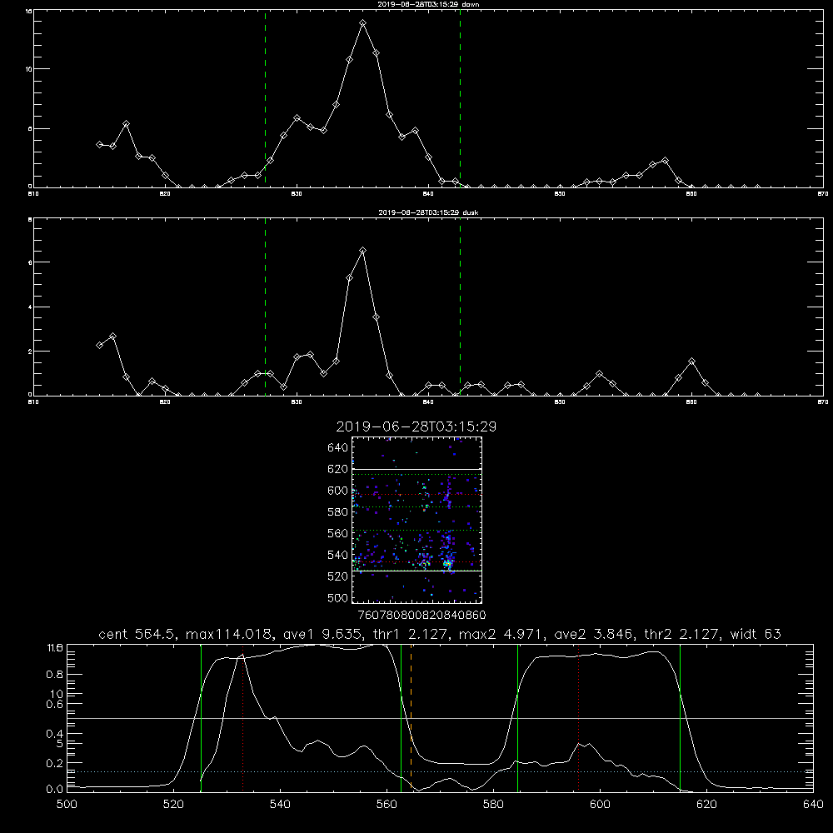The width and height of the screenshot is (833, 833).
Task: Select the right green dashed line in dusk plot
Action: click(x=460, y=307)
